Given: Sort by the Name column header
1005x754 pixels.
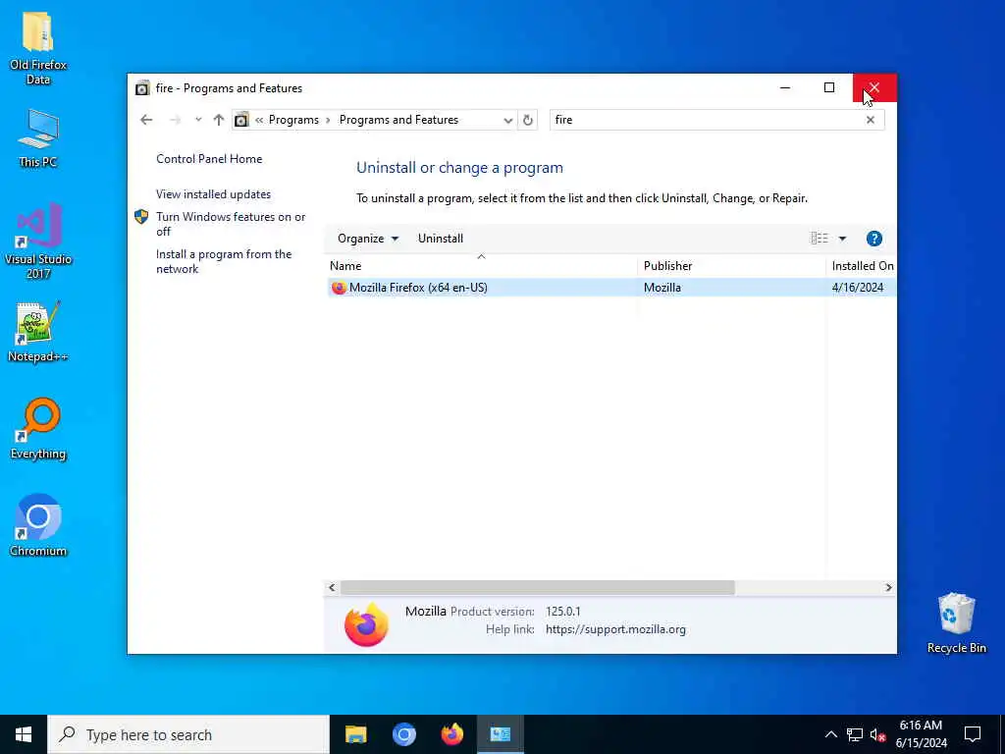Looking at the screenshot, I should point(481,265).
